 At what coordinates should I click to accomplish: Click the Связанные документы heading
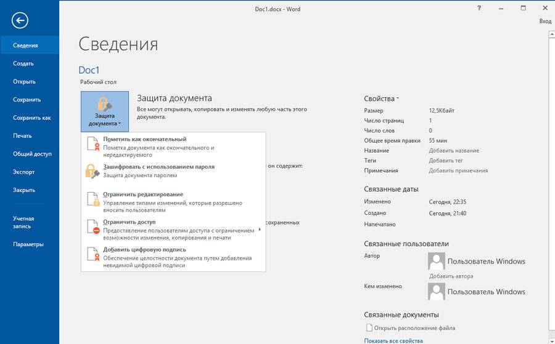(x=401, y=314)
